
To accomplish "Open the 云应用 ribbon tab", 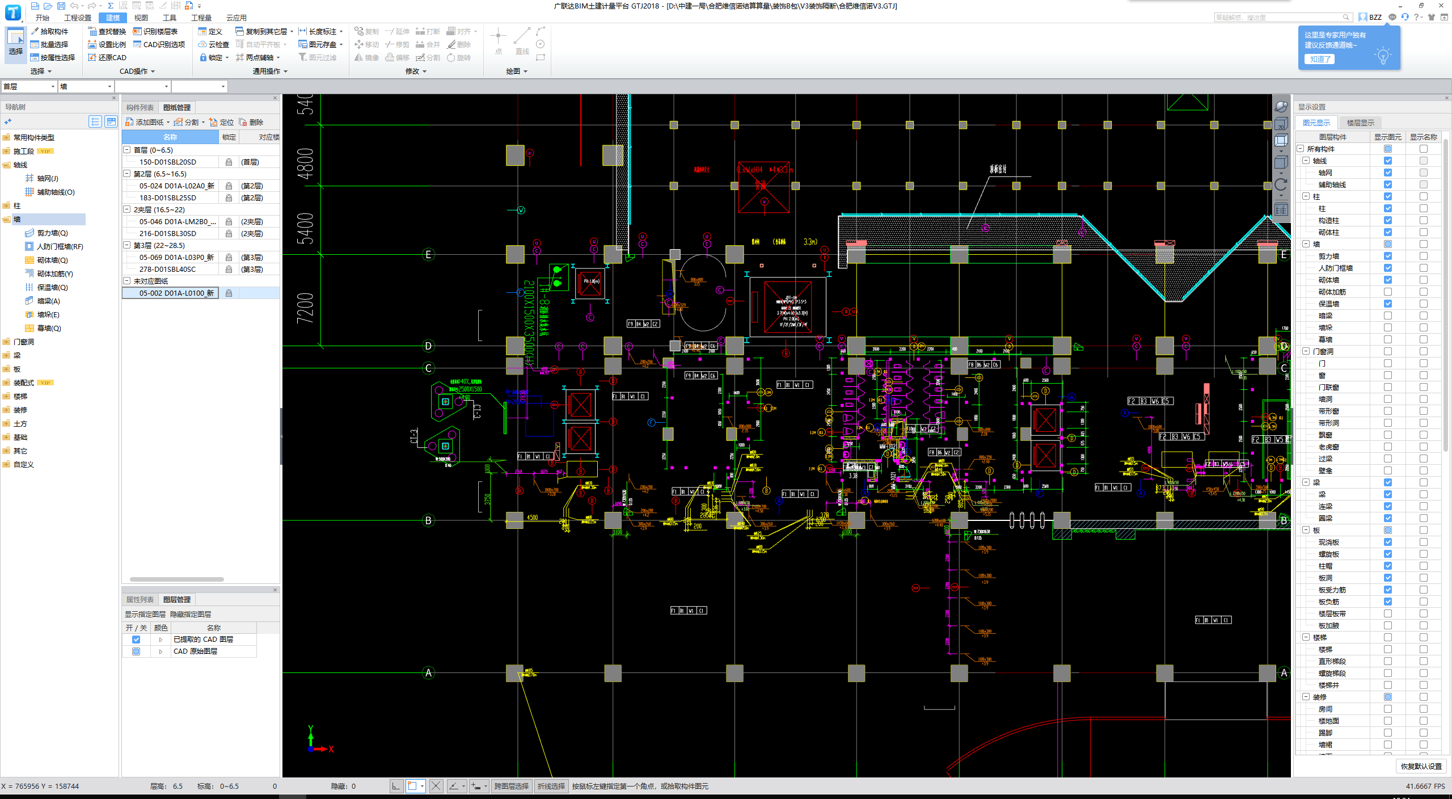I will coord(236,18).
